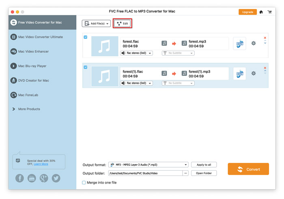Open audio track dropdown for forest(1).flac
The image size is (284, 199).
pos(136,83)
